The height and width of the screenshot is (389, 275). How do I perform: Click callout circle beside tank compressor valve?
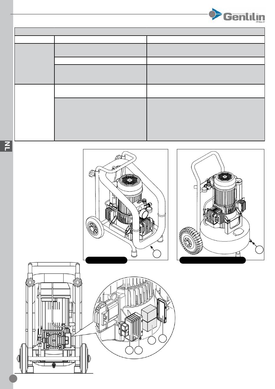(x=260, y=249)
